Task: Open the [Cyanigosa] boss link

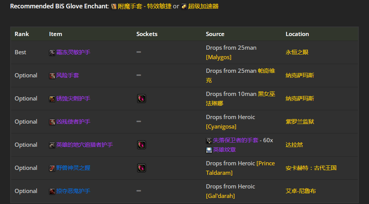Action: point(221,126)
